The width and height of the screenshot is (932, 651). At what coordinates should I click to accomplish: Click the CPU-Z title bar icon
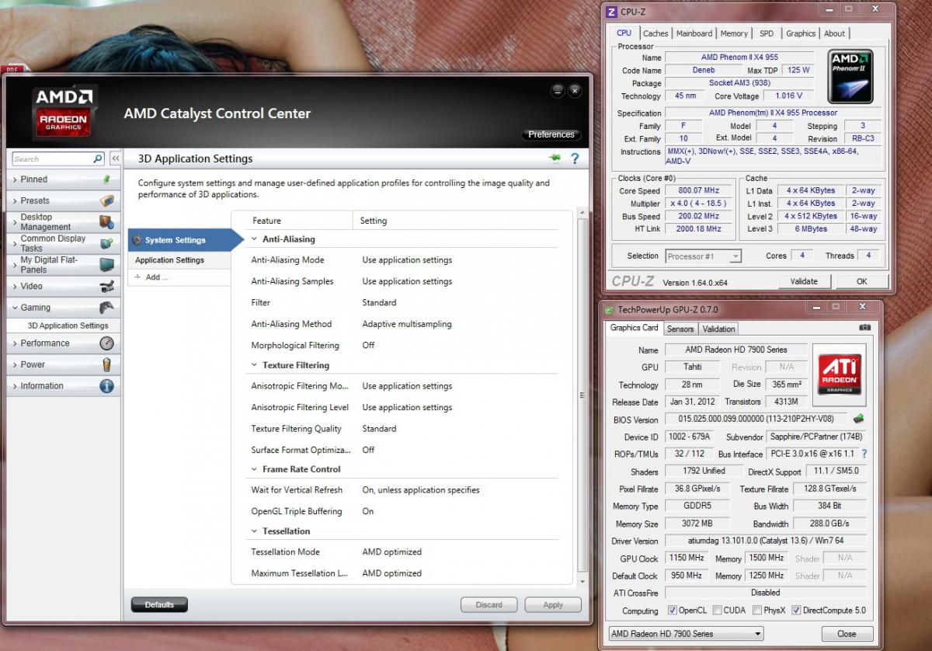pos(611,11)
